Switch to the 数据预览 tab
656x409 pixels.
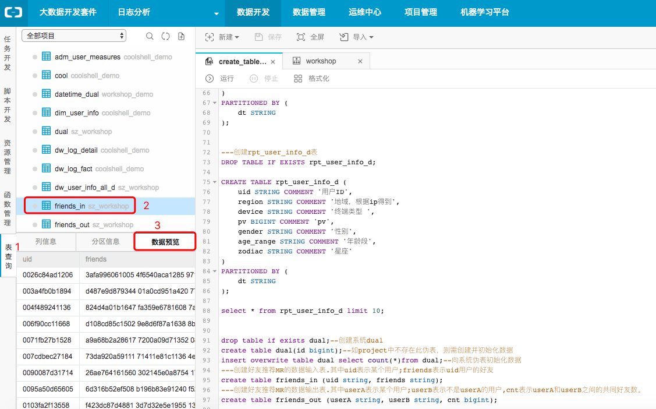(165, 242)
